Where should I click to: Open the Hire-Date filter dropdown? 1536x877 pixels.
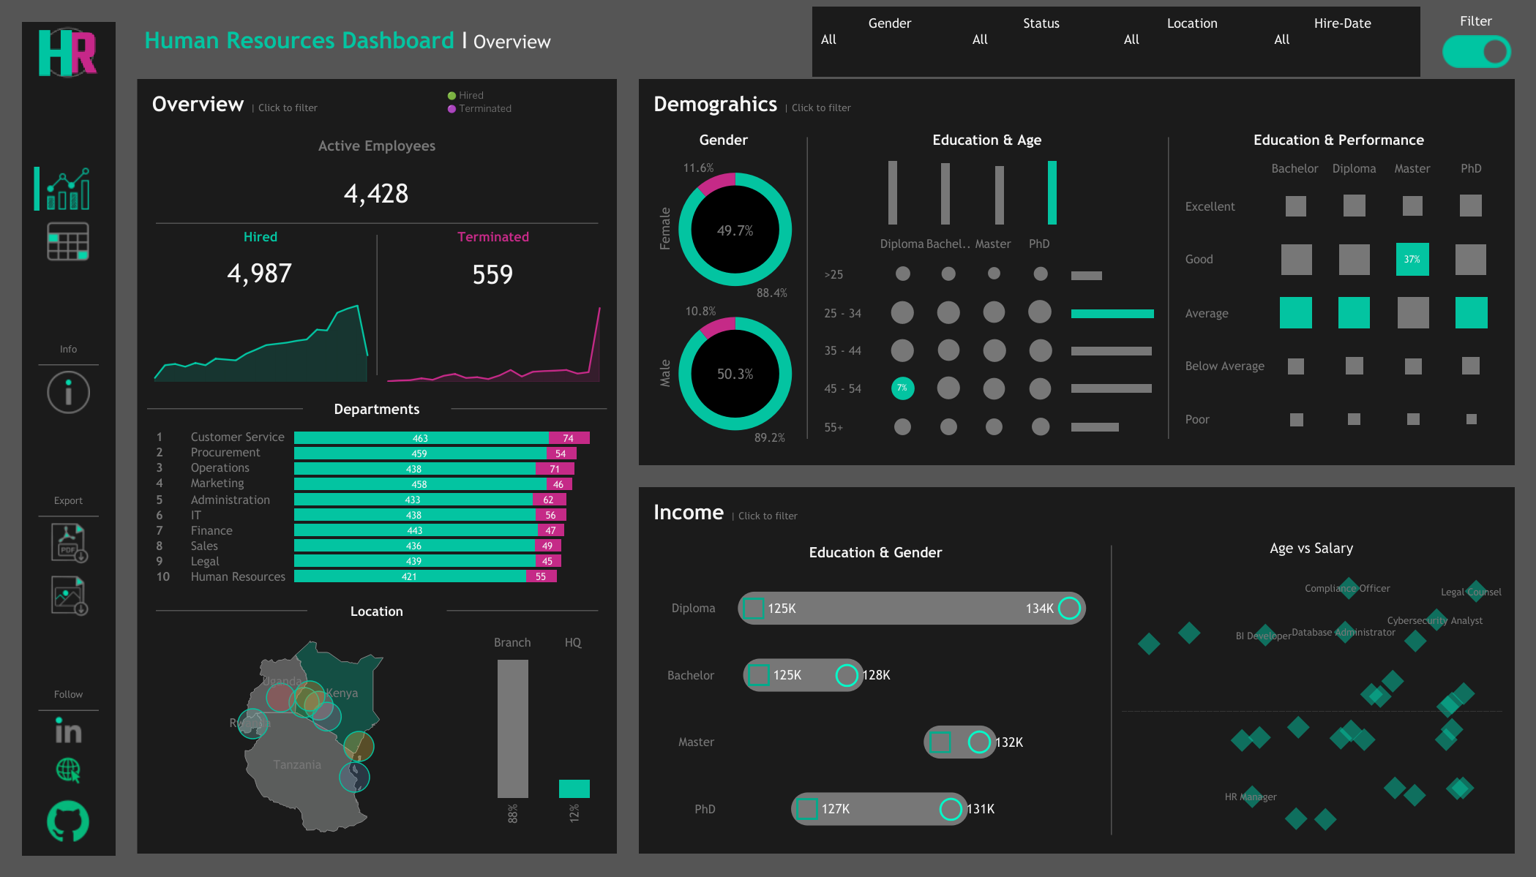(1343, 32)
